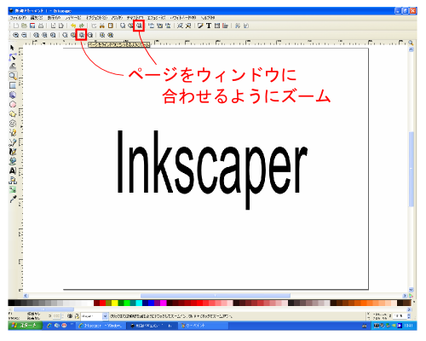The height and width of the screenshot is (341, 426).
Task: Select the Text tool in toolbox
Action: point(12,170)
